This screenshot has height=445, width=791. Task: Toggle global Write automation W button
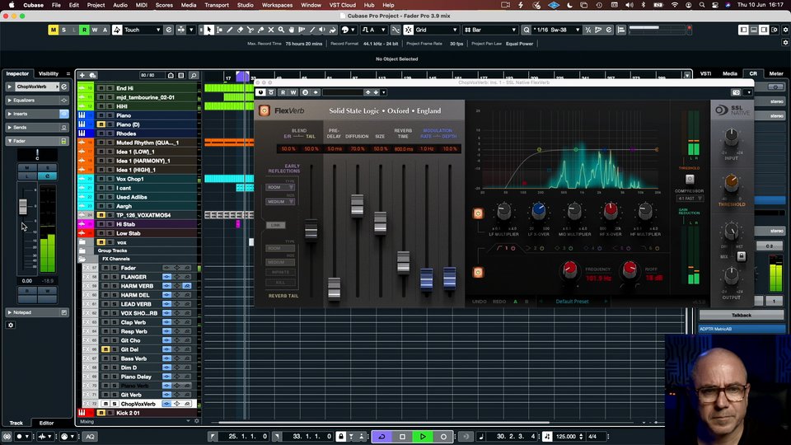click(x=94, y=30)
